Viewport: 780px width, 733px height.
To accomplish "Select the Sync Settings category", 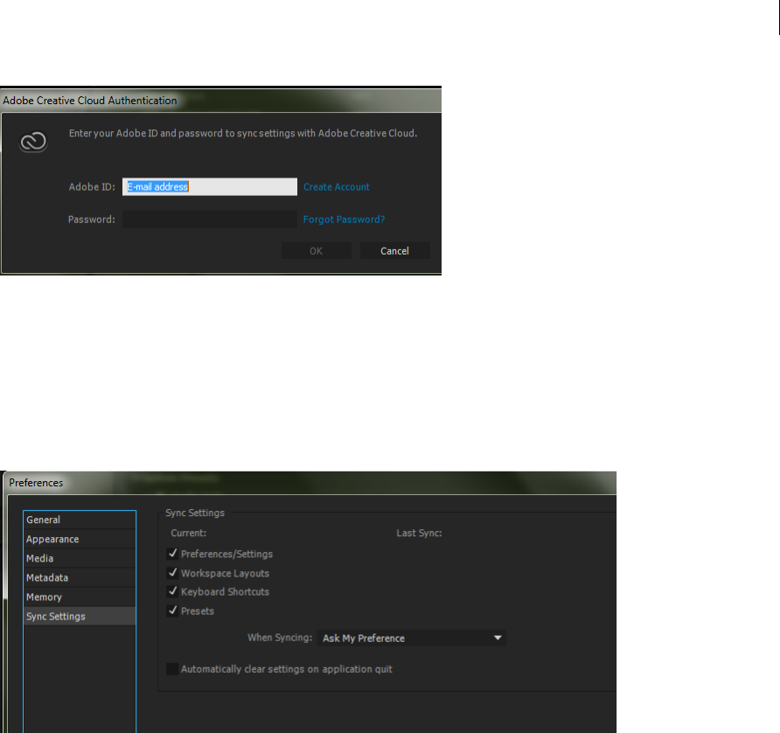I will coord(80,616).
